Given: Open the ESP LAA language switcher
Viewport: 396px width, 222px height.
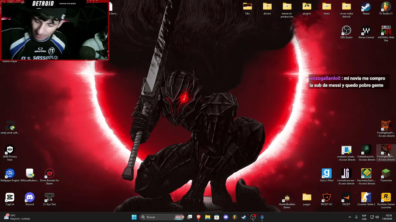Looking at the screenshot, I should click(364, 217).
